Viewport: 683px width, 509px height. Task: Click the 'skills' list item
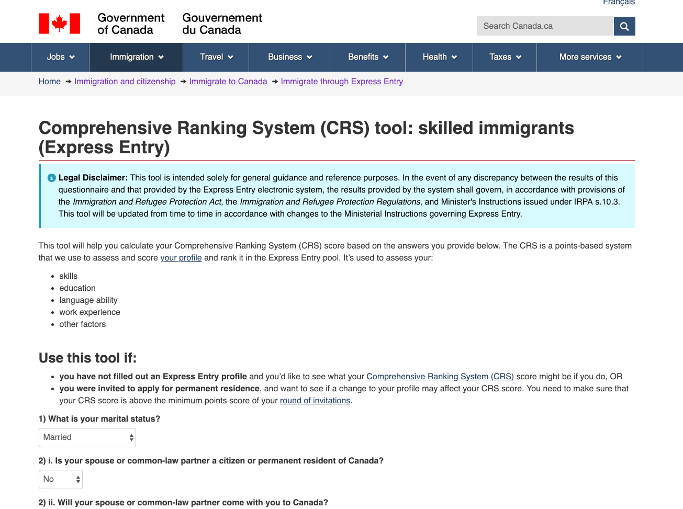click(69, 276)
